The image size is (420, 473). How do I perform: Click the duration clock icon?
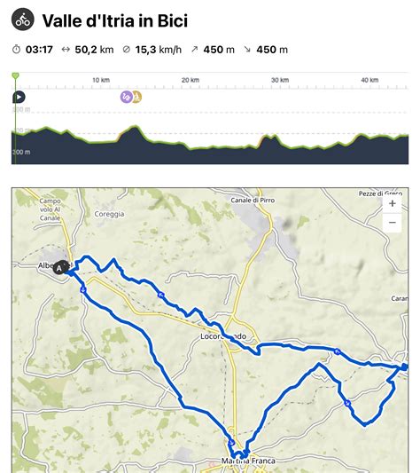point(16,49)
